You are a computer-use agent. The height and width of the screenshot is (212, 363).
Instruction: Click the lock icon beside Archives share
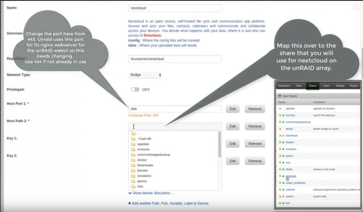click(x=283, y=115)
